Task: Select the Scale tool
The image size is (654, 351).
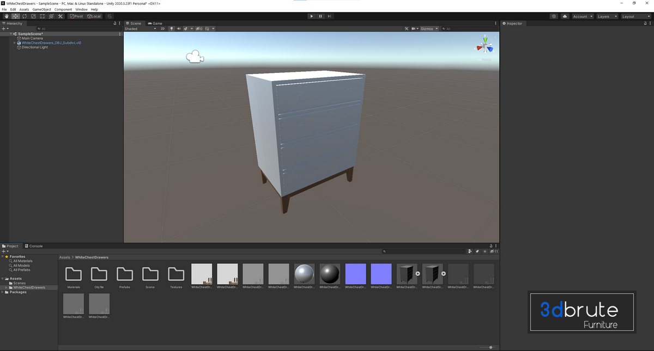Action: pos(33,16)
